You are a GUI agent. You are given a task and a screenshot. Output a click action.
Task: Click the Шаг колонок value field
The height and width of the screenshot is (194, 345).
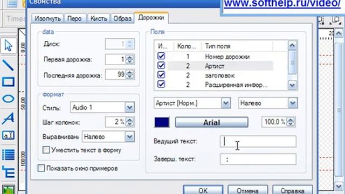point(116,122)
